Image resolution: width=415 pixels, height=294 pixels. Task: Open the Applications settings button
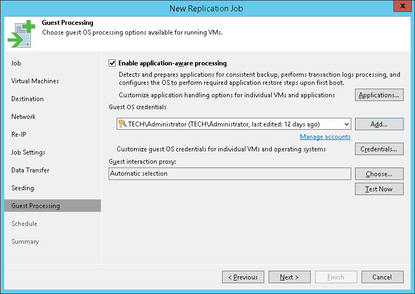tap(379, 95)
